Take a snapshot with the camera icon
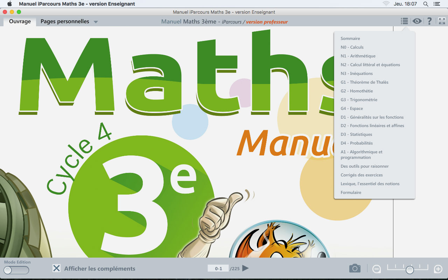This screenshot has height=280, width=448. pyautogui.click(x=355, y=268)
